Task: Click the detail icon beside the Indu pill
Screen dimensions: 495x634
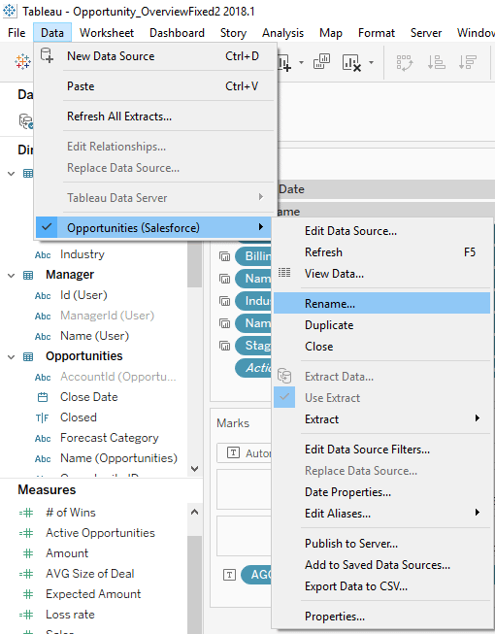Action: (224, 301)
